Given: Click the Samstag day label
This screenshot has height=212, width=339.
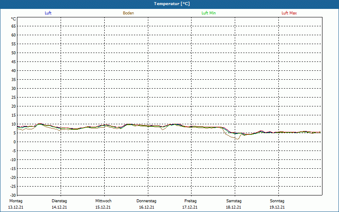Looking at the screenshot, I should point(234,201).
